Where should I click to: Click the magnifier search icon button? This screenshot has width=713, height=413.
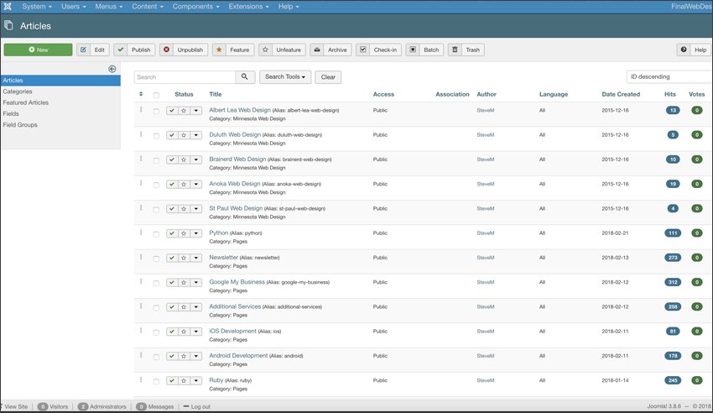click(x=245, y=77)
